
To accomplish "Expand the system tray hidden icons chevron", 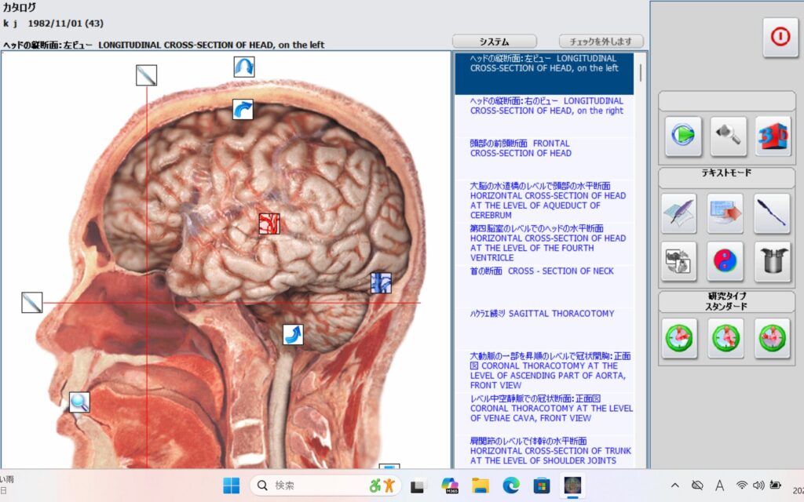I will (x=674, y=486).
